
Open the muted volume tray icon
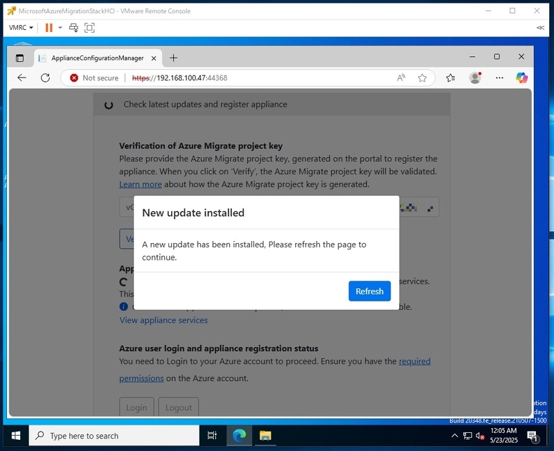point(480,436)
